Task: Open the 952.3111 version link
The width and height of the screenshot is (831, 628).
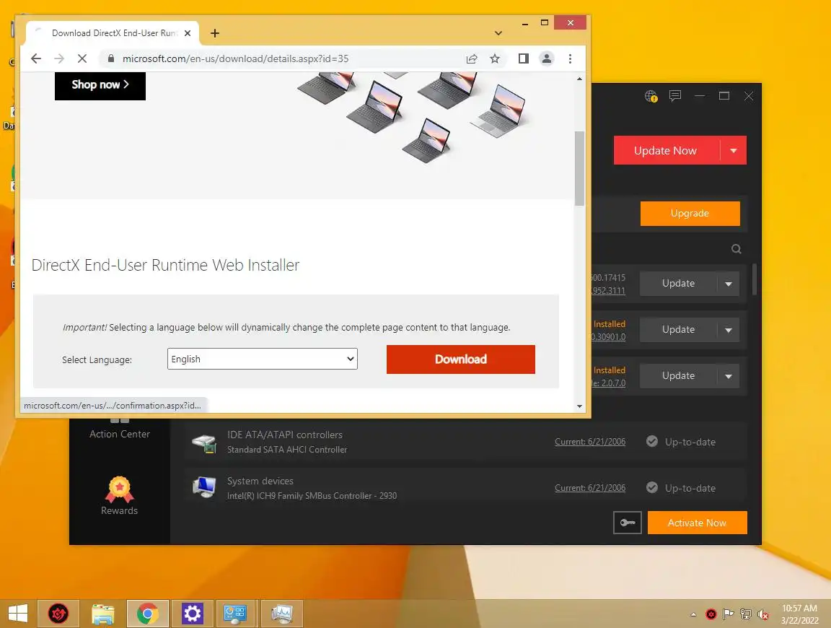Action: [608, 291]
